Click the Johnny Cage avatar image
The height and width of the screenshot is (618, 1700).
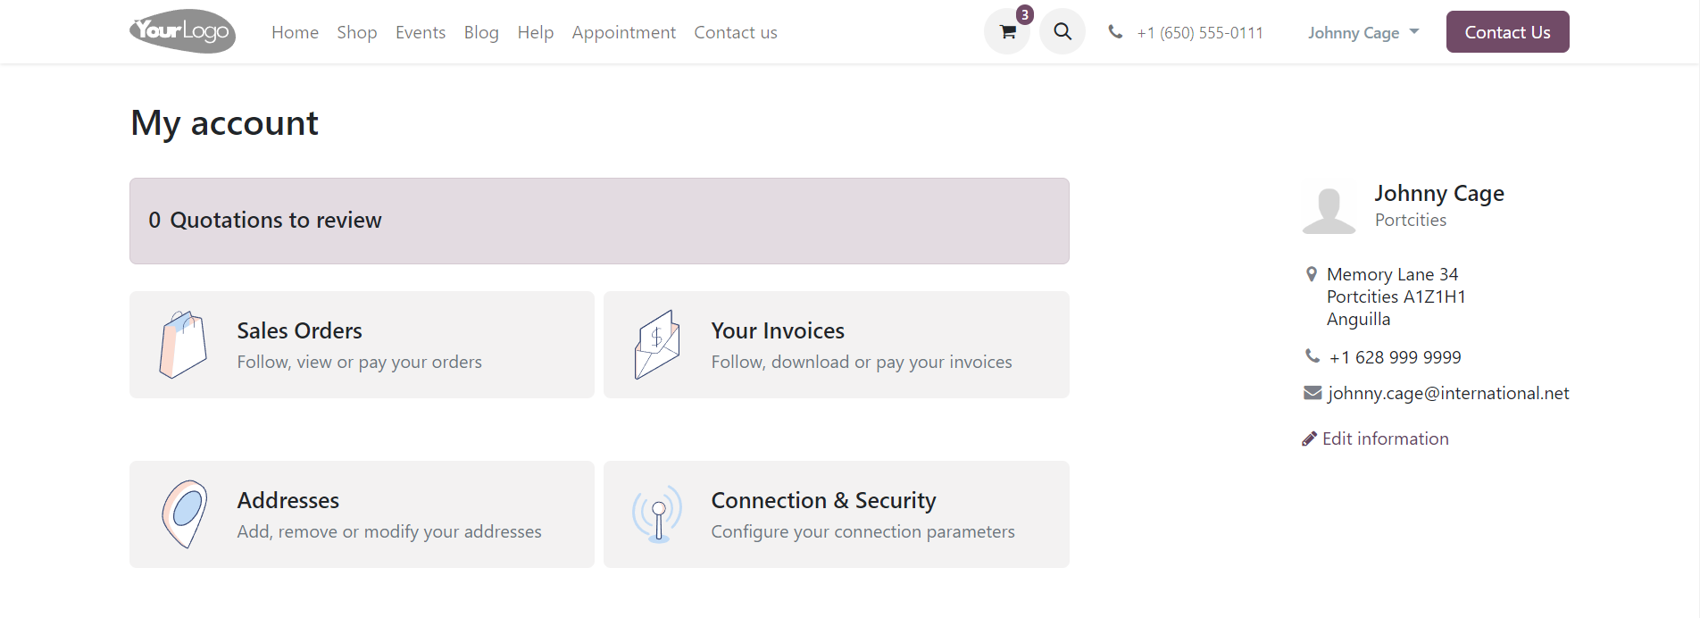pos(1329,207)
